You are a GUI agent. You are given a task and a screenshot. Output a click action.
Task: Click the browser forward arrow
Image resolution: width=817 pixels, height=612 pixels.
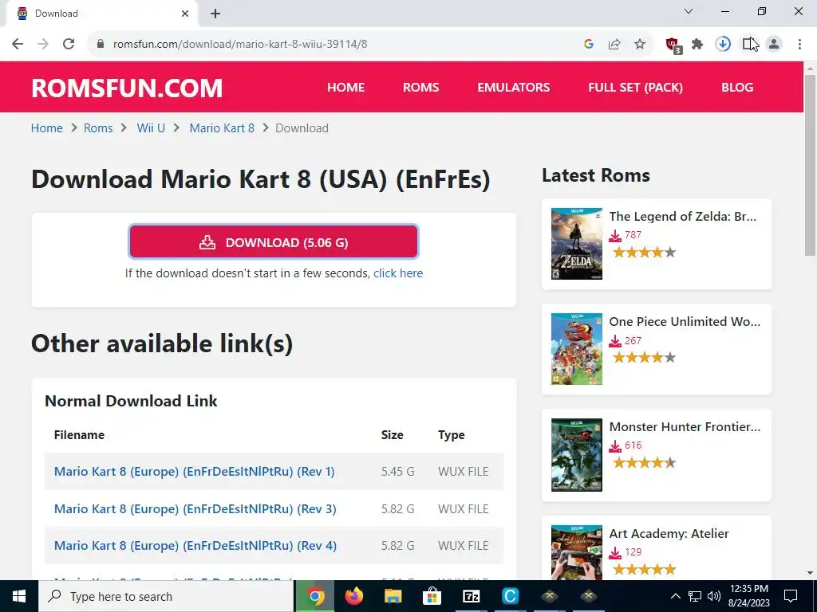[x=43, y=44]
